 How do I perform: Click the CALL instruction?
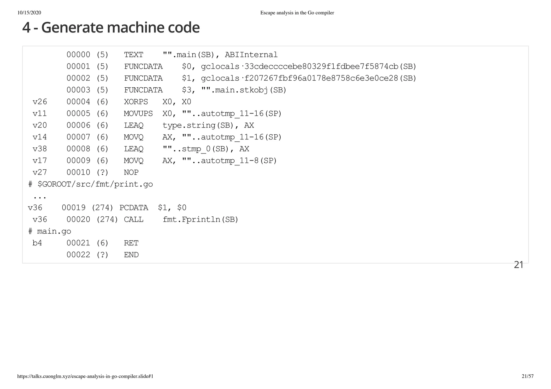point(133,219)
